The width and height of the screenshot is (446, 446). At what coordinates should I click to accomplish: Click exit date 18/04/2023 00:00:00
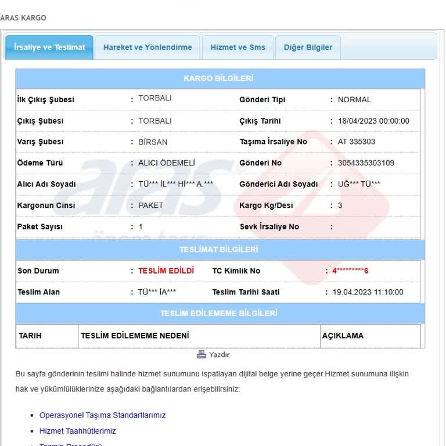point(373,121)
